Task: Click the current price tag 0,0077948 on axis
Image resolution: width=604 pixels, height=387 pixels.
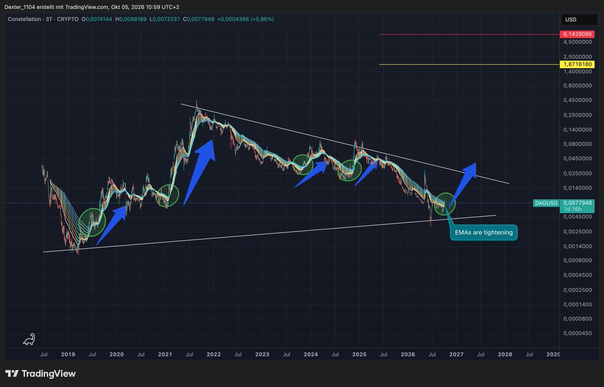Action: pos(577,203)
